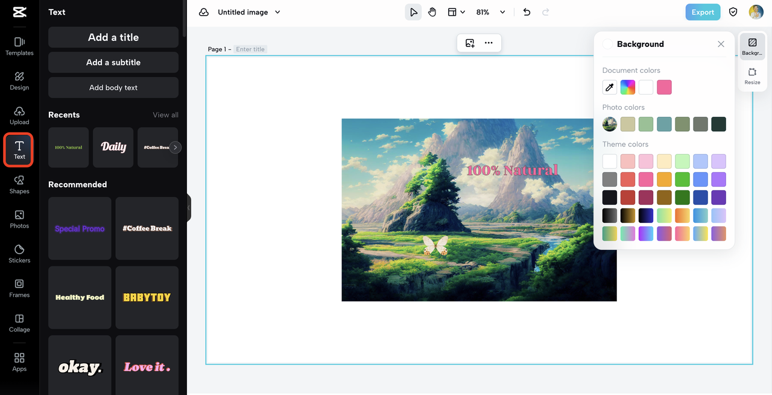The height and width of the screenshot is (395, 772).
Task: Open the rainbow custom color picker
Action: 628,87
